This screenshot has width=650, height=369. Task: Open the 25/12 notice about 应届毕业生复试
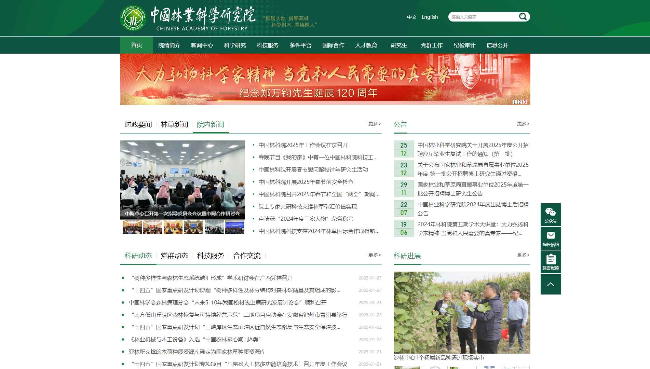pos(473,149)
